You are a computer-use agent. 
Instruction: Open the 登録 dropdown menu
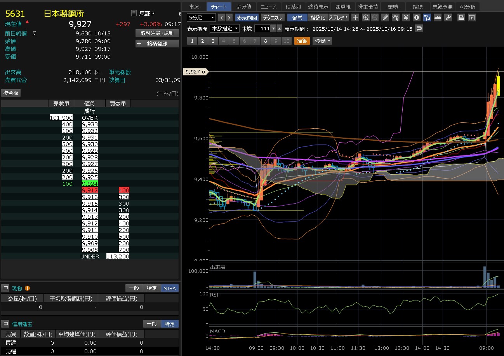tap(322, 41)
